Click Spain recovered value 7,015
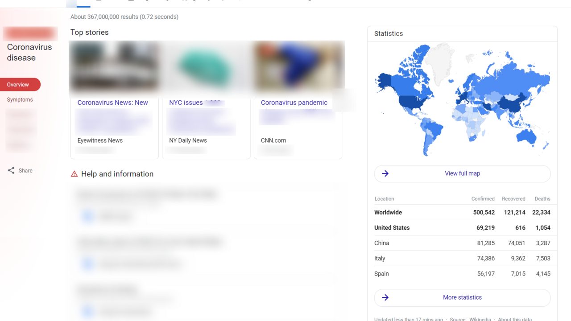Viewport: 571px width, 321px height. [518, 274]
